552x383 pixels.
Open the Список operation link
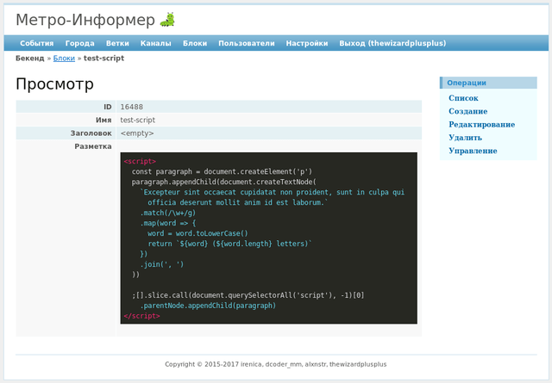click(463, 98)
